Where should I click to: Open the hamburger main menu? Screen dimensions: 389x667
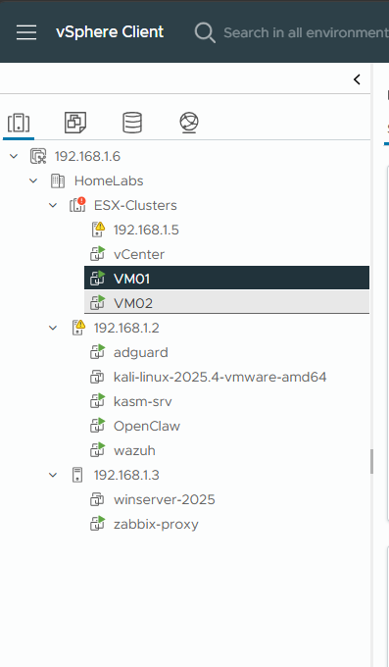click(x=26, y=32)
